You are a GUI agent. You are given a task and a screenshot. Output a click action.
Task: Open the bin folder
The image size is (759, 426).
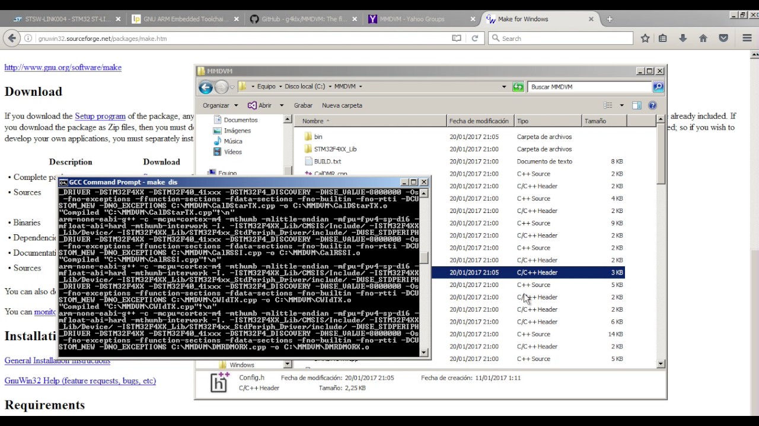click(318, 137)
